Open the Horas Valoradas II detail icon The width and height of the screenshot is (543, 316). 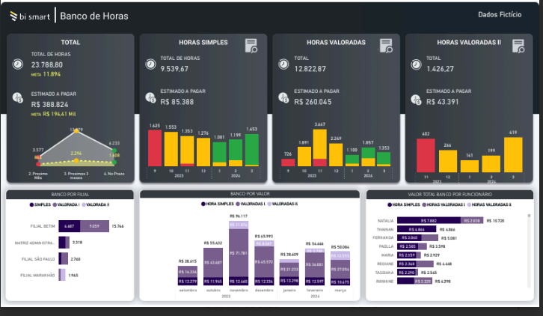pyautogui.click(x=518, y=46)
